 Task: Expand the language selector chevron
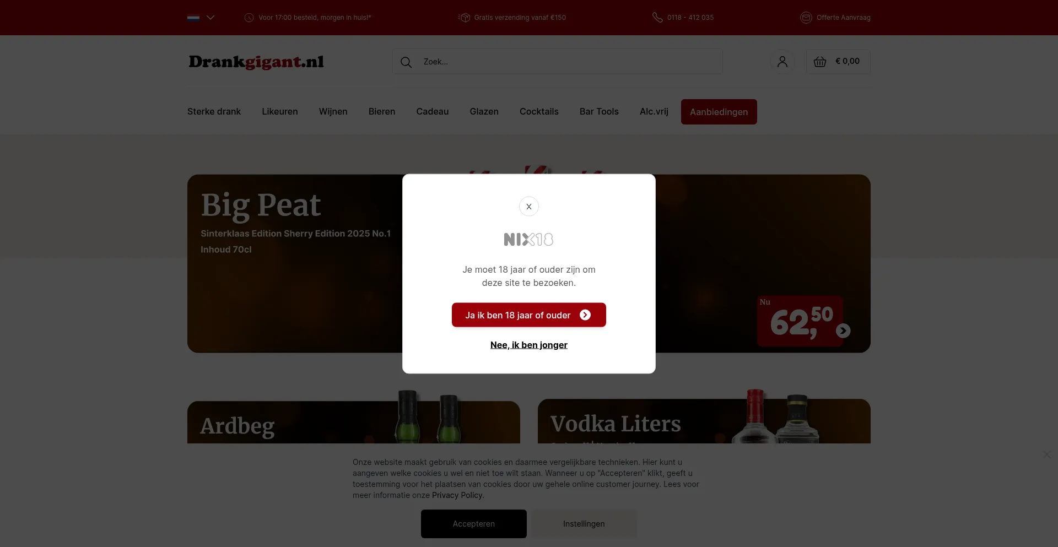click(x=210, y=18)
